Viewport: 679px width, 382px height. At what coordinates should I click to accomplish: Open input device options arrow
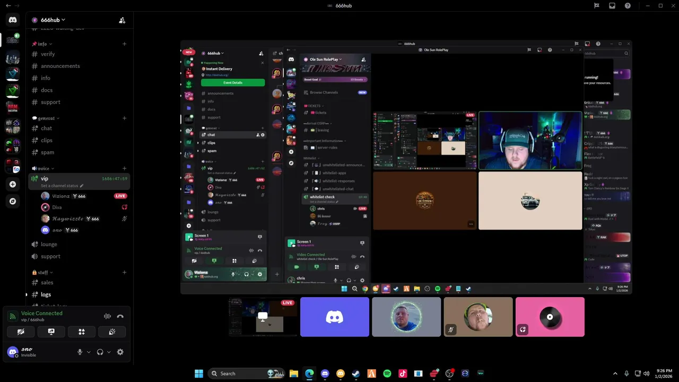(x=89, y=352)
